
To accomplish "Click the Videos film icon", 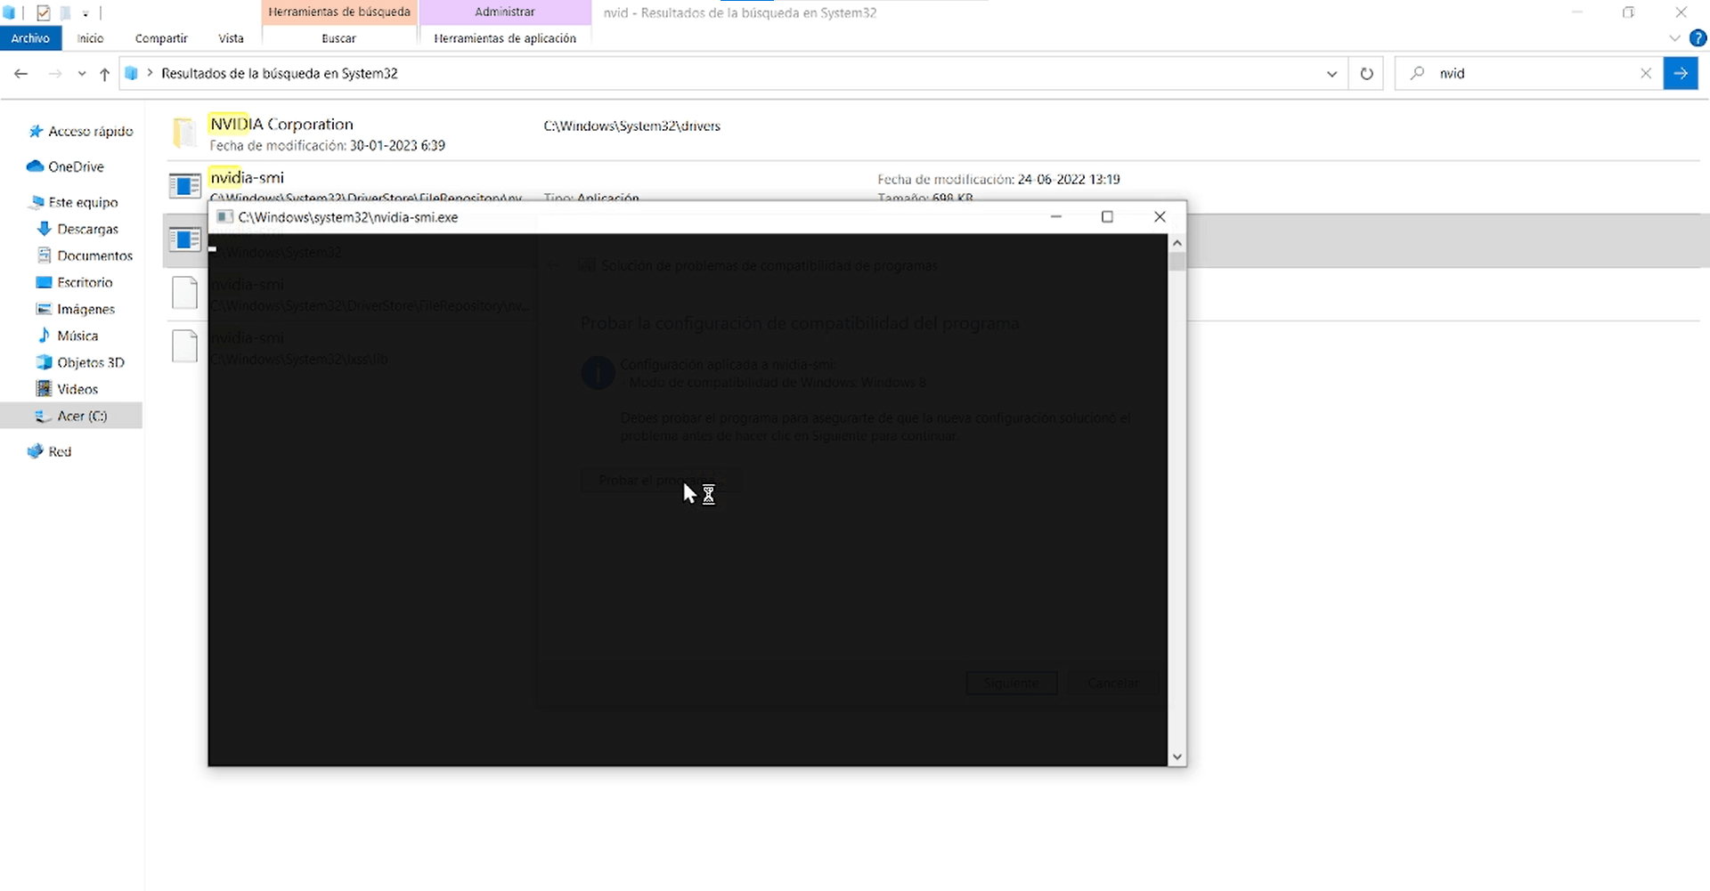I will (44, 389).
